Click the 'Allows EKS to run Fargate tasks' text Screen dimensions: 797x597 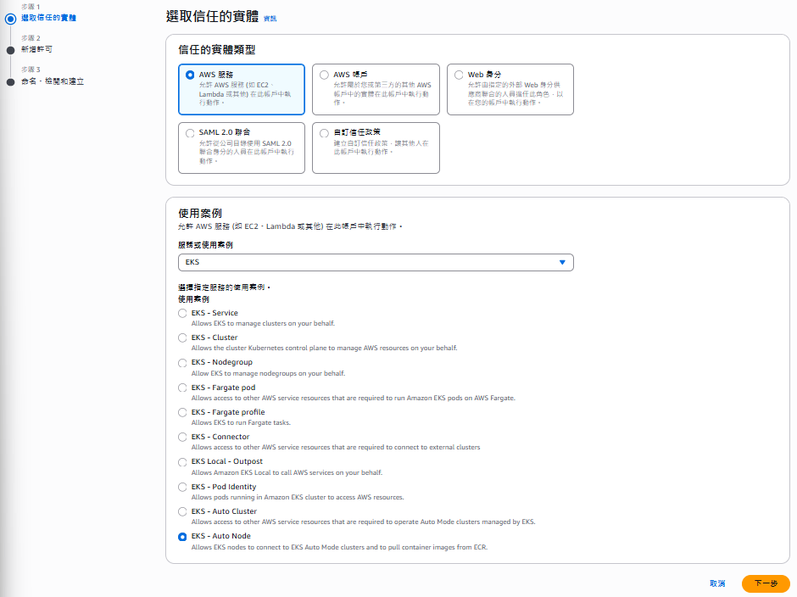point(241,422)
